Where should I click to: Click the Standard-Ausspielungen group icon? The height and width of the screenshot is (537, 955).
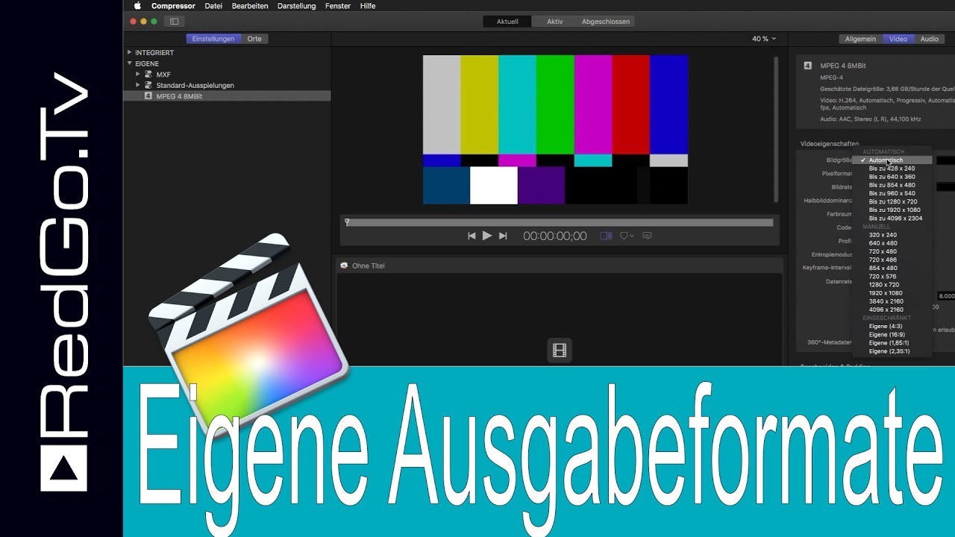(148, 85)
